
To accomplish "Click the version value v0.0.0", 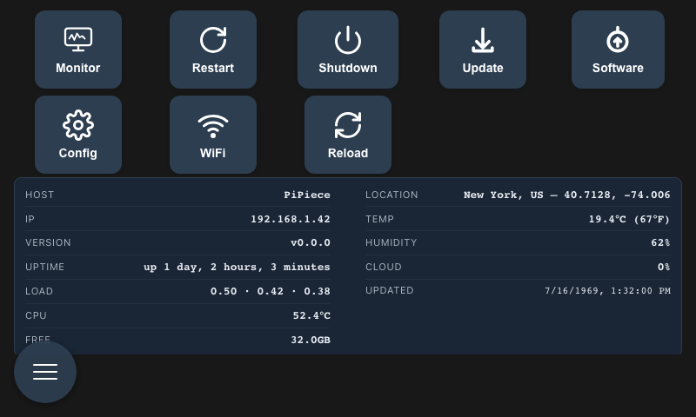I will 311,243.
